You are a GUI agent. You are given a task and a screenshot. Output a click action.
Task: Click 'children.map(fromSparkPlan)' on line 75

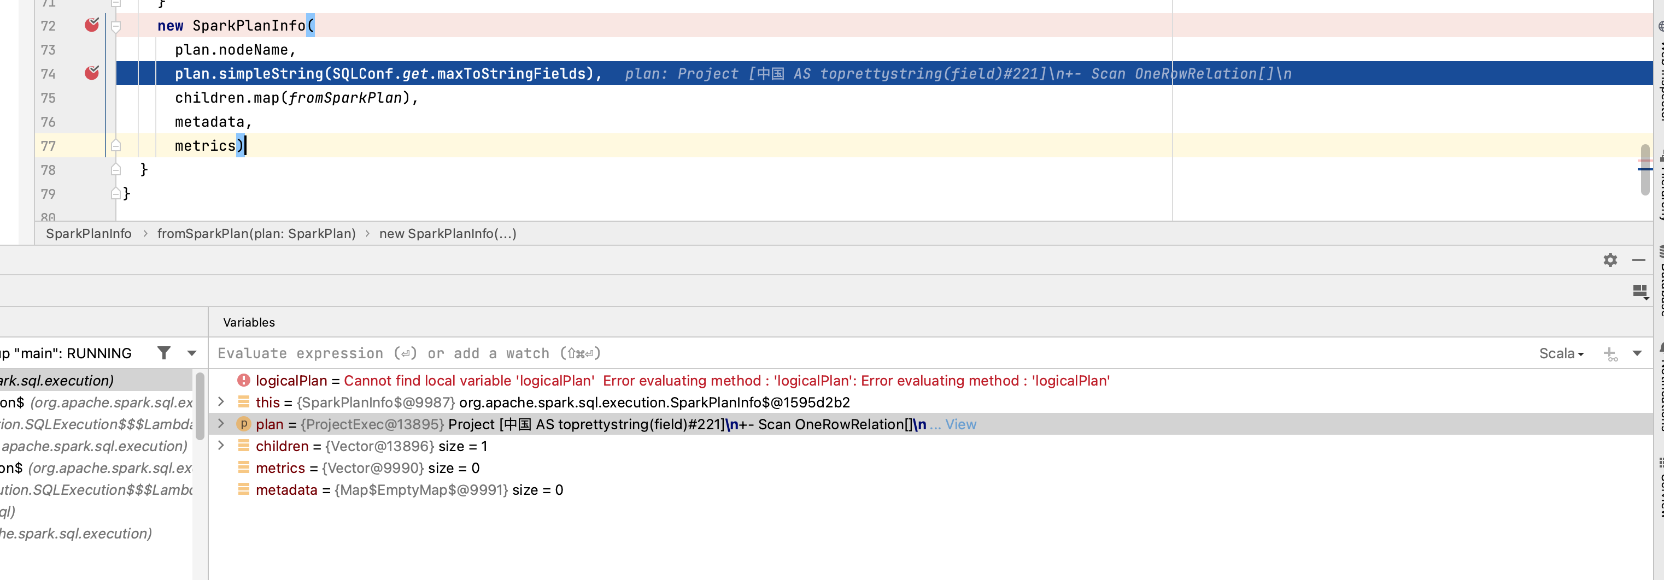click(296, 97)
